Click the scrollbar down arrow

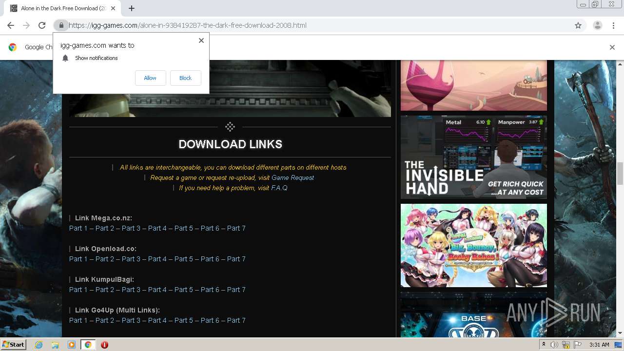tap(620, 333)
